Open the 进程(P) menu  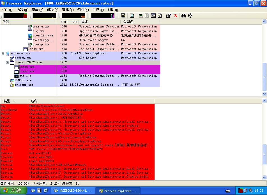point(53,10)
